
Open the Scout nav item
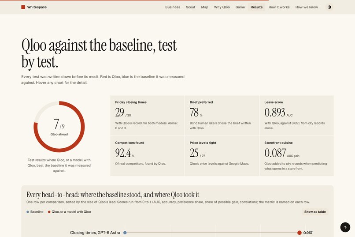tap(190, 7)
